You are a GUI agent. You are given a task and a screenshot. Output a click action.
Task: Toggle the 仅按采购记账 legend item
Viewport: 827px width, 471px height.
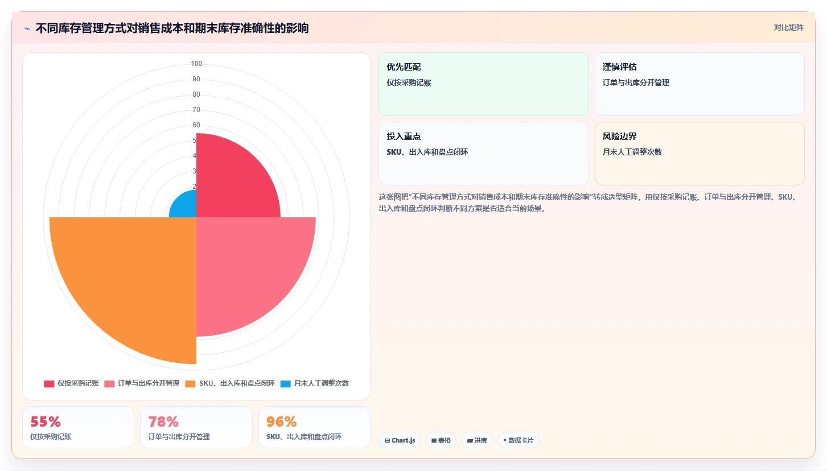(x=71, y=383)
